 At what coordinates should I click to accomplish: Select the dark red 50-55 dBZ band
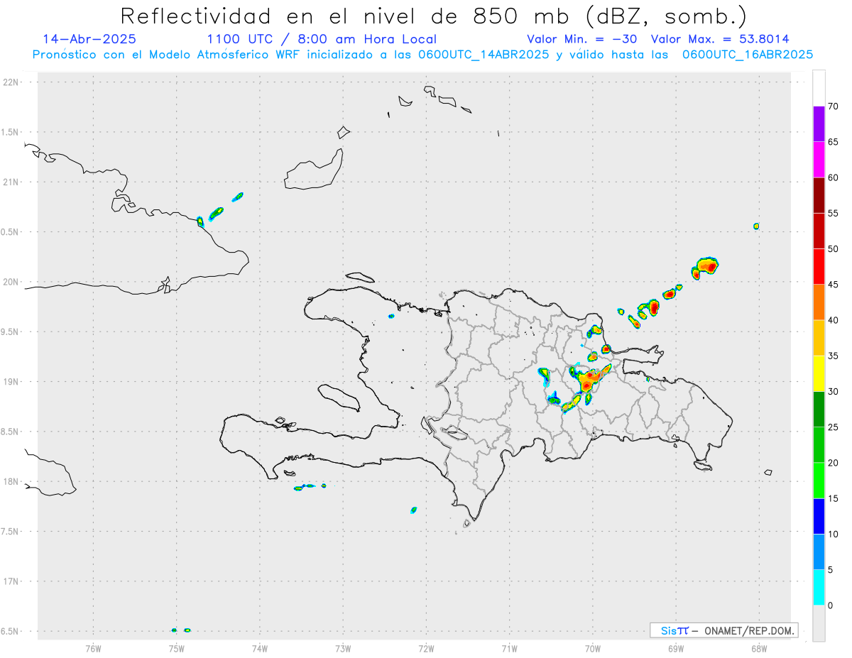819,231
